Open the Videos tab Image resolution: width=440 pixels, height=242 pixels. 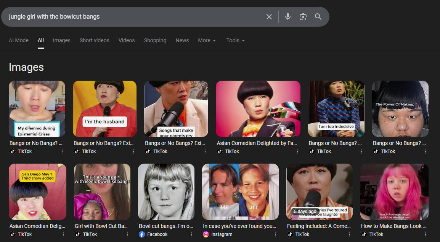point(127,40)
